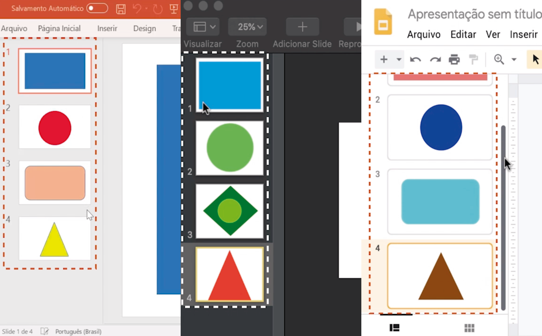Open the Design tab in PowerPoint

(x=144, y=28)
